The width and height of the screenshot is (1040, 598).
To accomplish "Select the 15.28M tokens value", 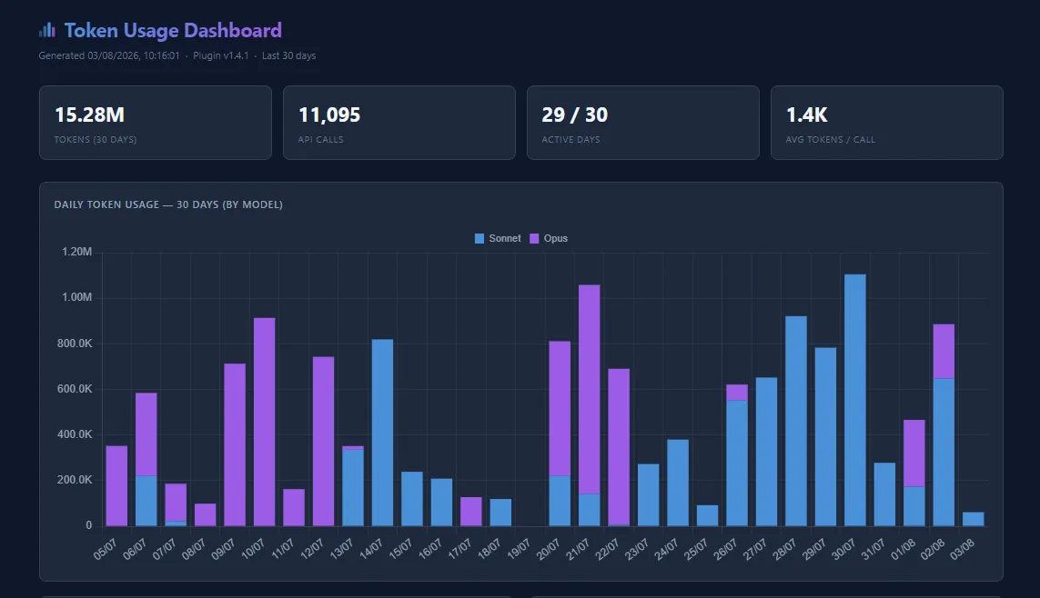I will pyautogui.click(x=89, y=115).
